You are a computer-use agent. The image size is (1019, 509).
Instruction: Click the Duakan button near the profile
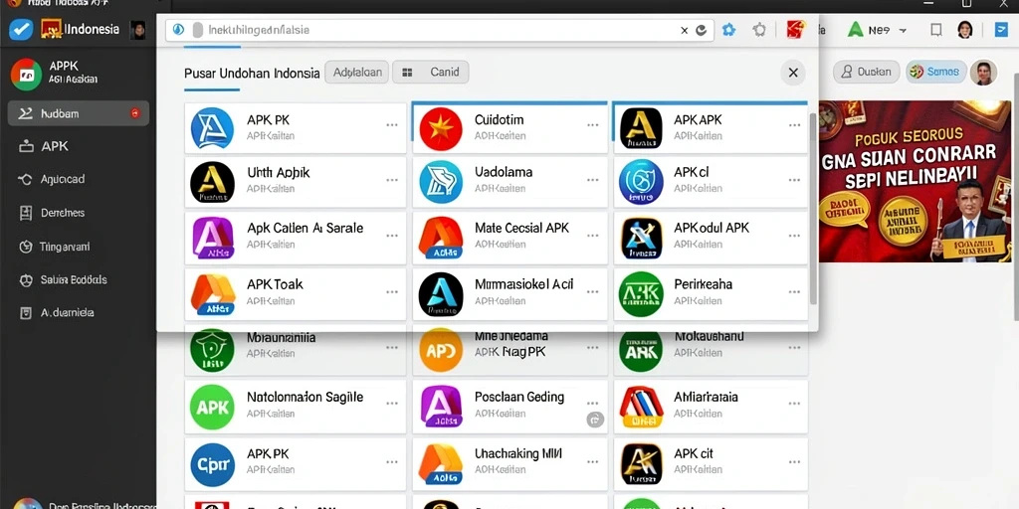pos(867,72)
